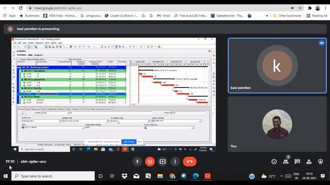Open Get Help tray icon
Image resolution: width=330 pixels, height=185 pixels.
point(252,176)
